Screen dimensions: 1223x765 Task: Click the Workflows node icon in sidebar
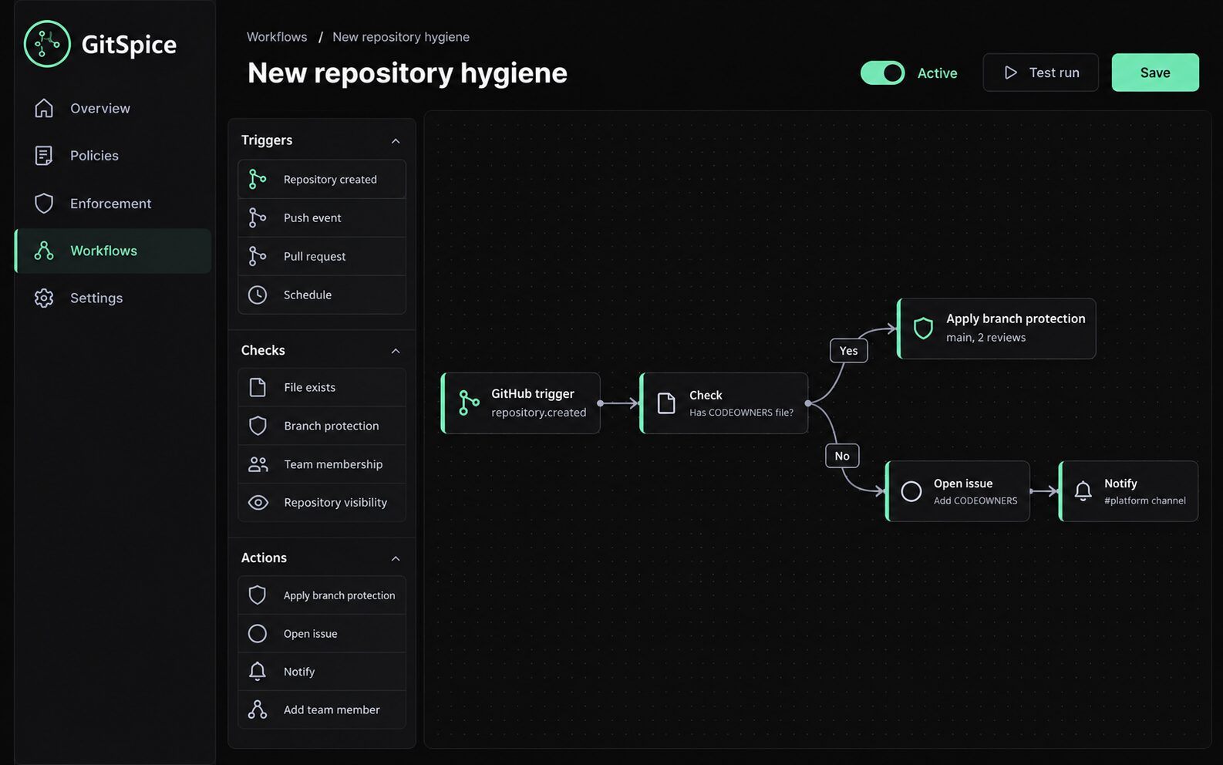point(44,251)
